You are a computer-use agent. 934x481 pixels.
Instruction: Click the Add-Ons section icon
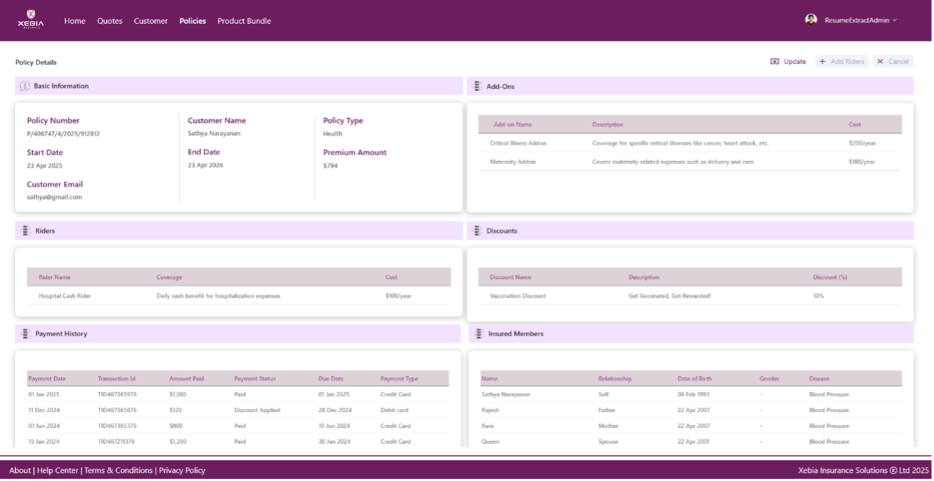click(x=476, y=86)
